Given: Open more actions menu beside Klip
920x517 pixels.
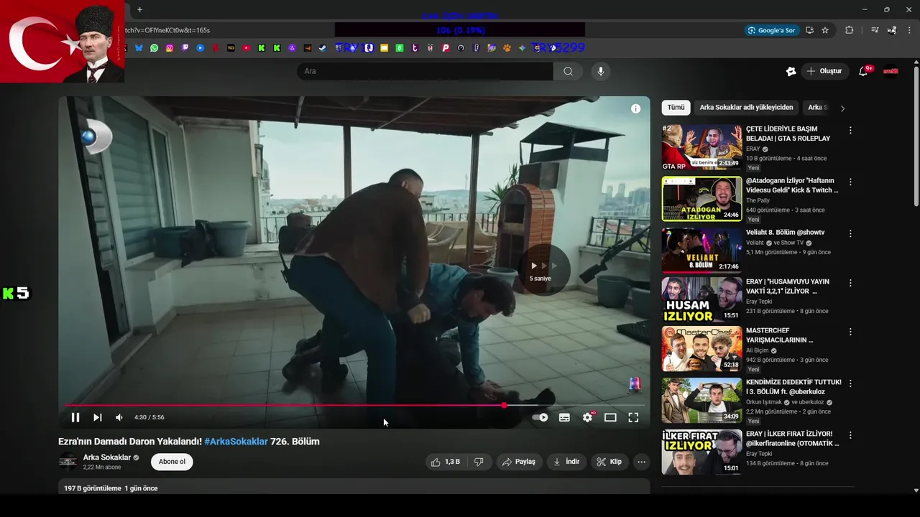Looking at the screenshot, I should (641, 462).
